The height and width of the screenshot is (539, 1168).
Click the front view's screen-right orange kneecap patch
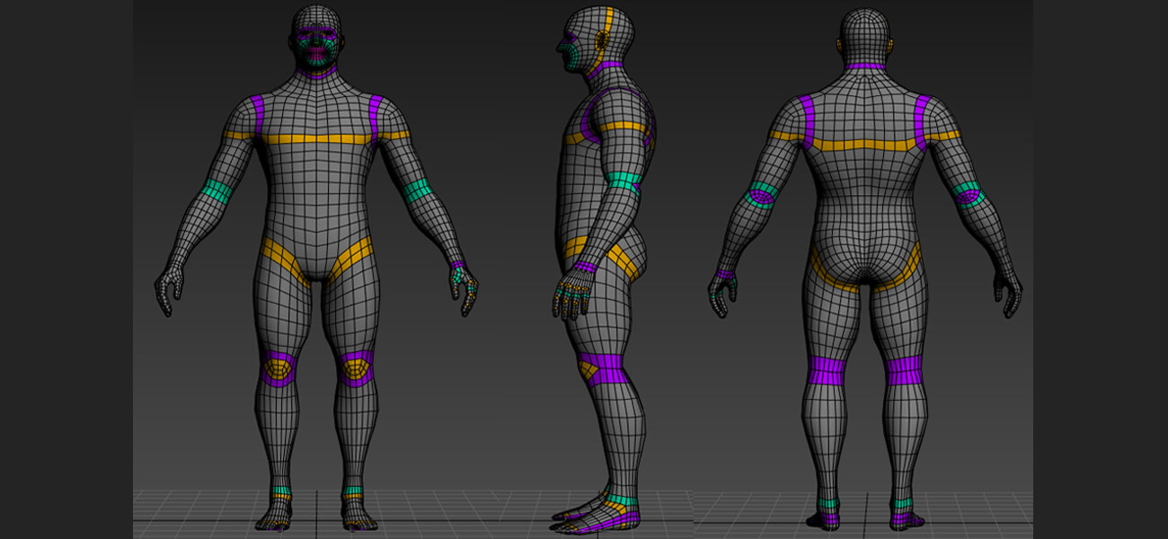[356, 367]
